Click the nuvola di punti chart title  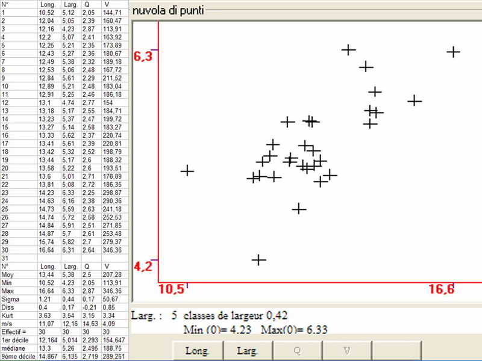point(167,11)
